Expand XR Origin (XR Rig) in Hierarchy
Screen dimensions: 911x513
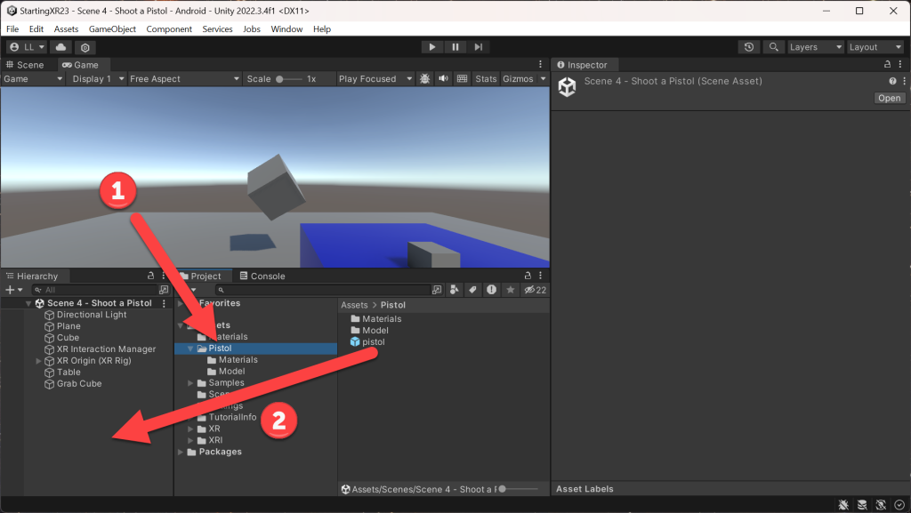(x=39, y=361)
